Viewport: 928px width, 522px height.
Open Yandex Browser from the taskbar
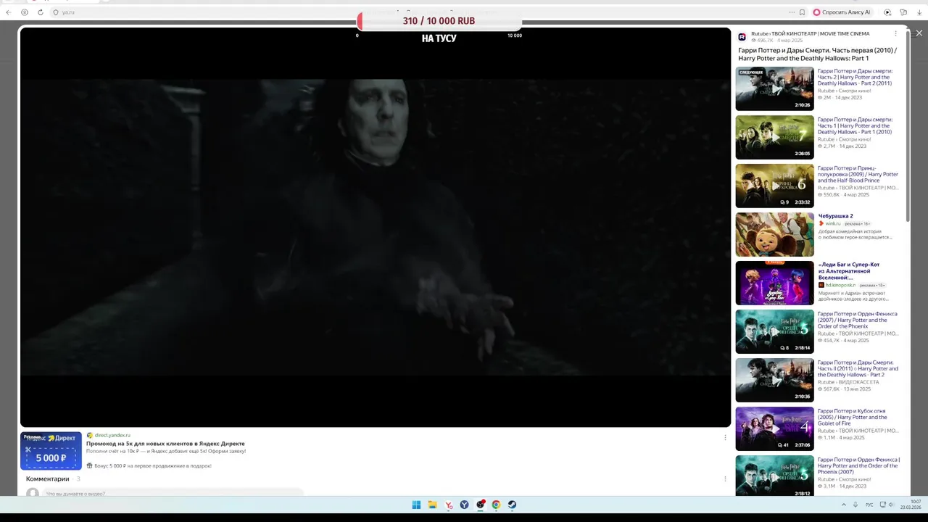click(465, 505)
